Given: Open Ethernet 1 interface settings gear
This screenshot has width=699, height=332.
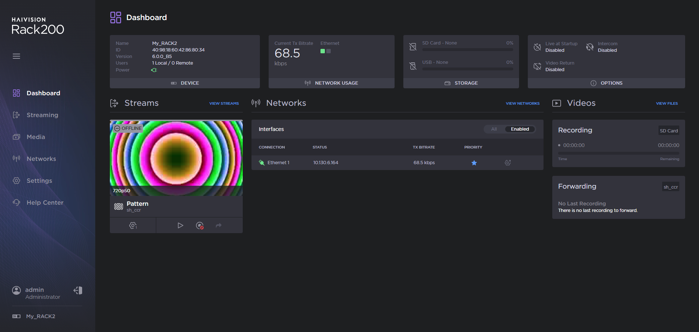Looking at the screenshot, I should point(508,163).
